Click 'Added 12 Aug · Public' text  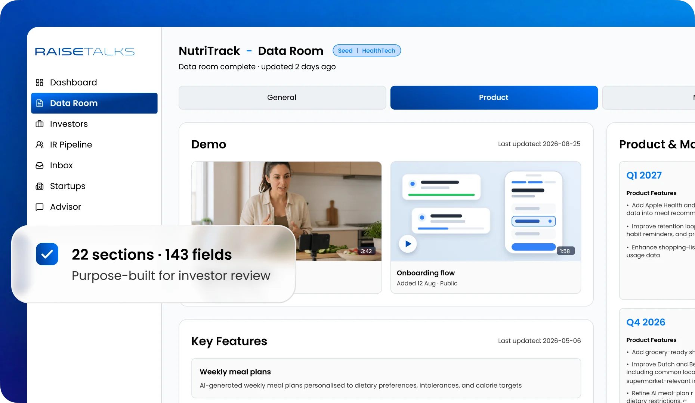coord(427,283)
